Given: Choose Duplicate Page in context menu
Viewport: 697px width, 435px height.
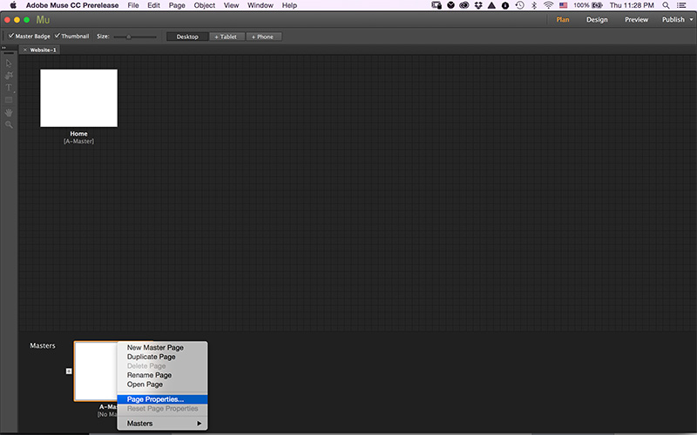Looking at the screenshot, I should tap(151, 357).
